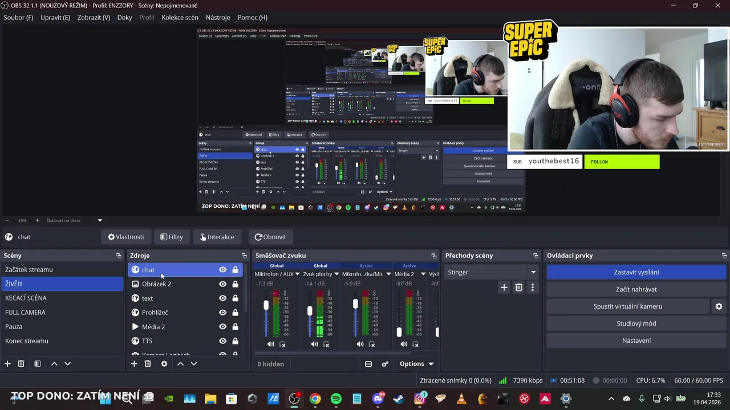
Task: Add a new scene with plus icon
Action: [7, 364]
